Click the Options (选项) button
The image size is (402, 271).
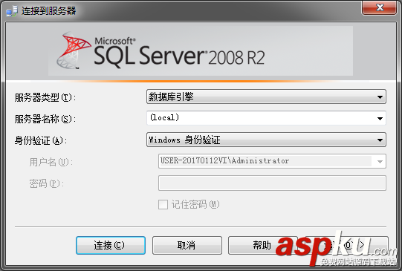tap(346, 246)
